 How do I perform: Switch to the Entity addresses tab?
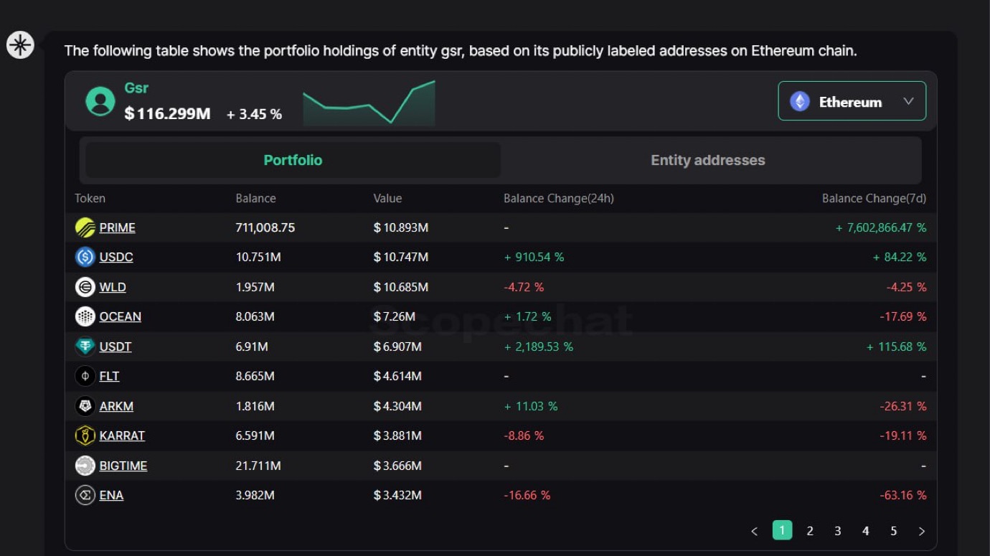(x=708, y=160)
